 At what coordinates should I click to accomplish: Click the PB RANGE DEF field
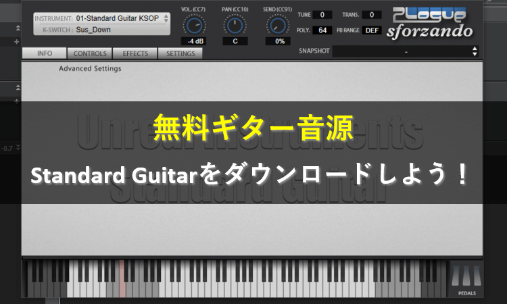coord(371,30)
